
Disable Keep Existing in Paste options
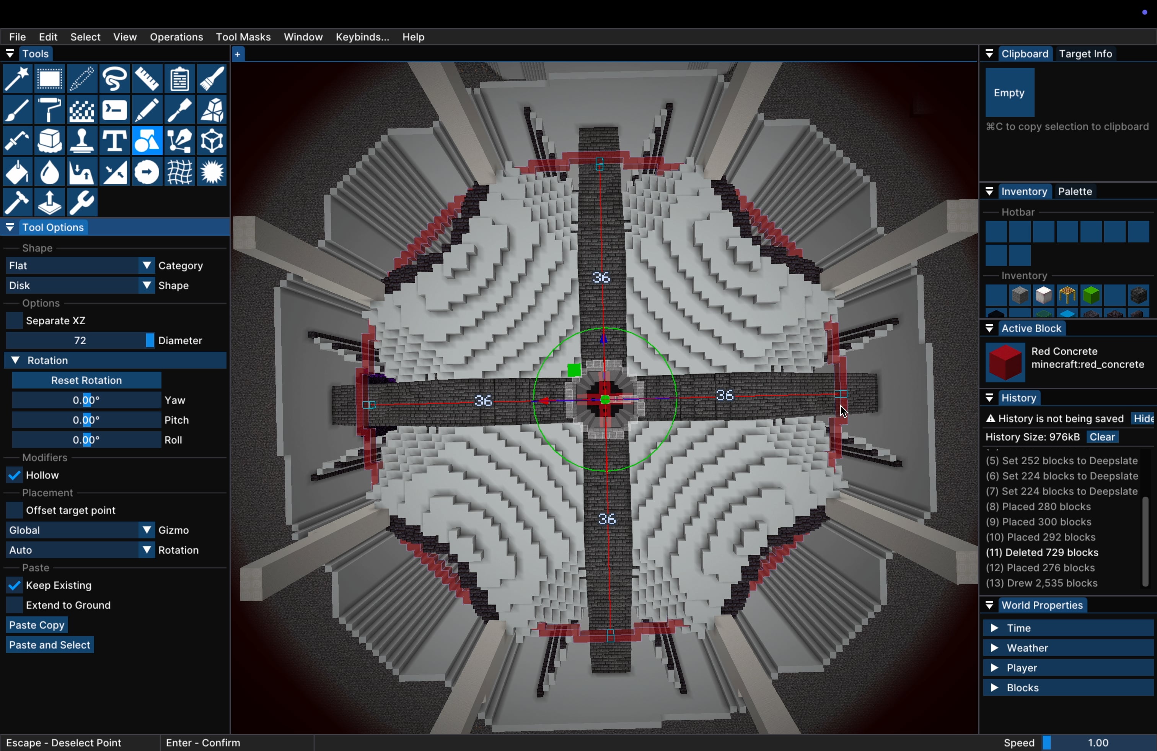point(14,585)
